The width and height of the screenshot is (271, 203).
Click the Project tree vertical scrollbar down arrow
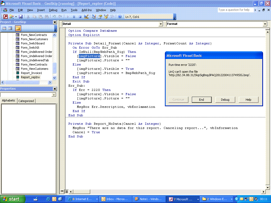click(54, 78)
